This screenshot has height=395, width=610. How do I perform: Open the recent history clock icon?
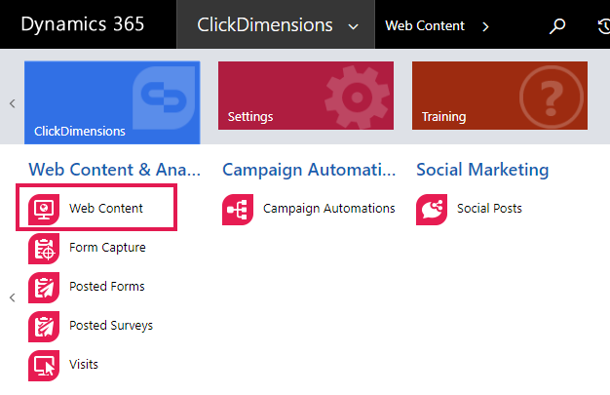pyautogui.click(x=603, y=26)
